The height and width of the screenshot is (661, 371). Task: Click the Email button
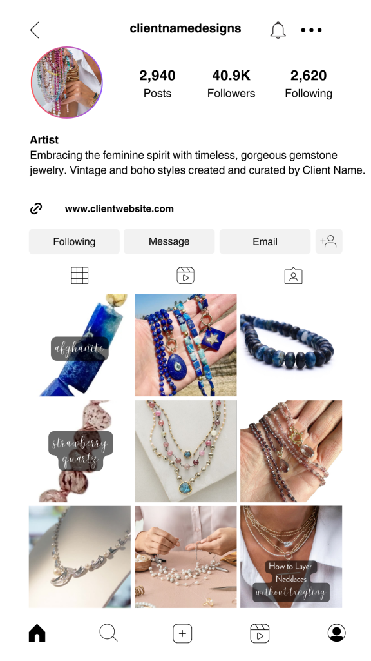(265, 241)
